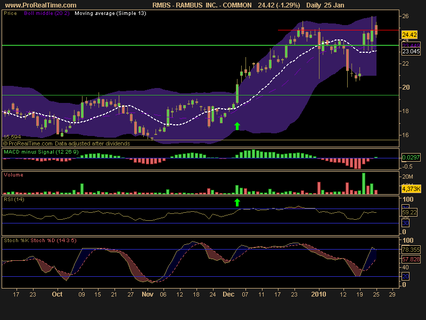Click the blue 30 RSI level label
426x320 pixels.
click(x=405, y=223)
